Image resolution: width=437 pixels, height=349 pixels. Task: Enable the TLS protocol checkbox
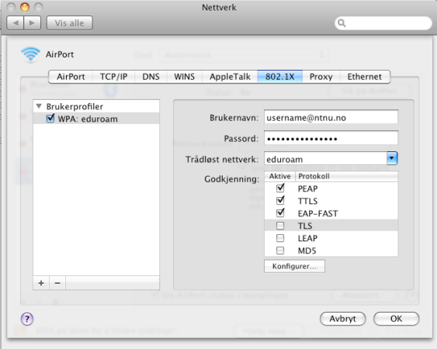(280, 226)
